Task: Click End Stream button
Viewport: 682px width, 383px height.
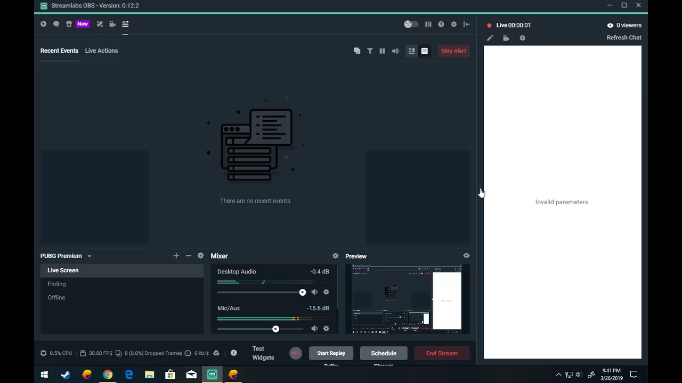Action: (442, 353)
